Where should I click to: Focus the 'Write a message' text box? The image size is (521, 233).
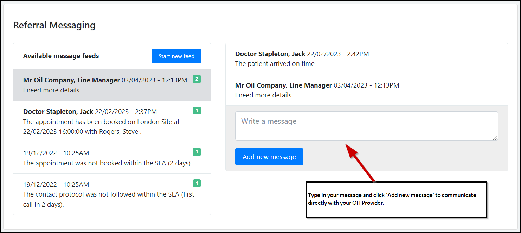(366, 126)
